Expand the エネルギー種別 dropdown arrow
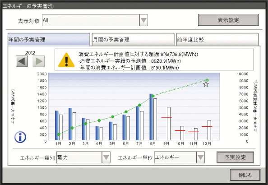 tap(106, 157)
